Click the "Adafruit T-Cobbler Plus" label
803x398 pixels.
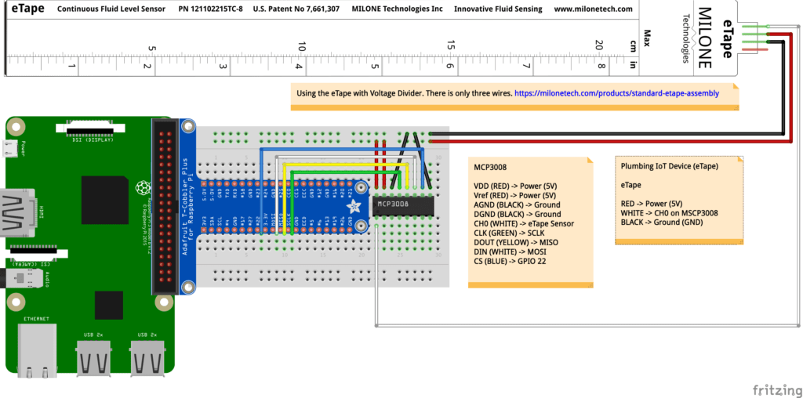point(185,206)
